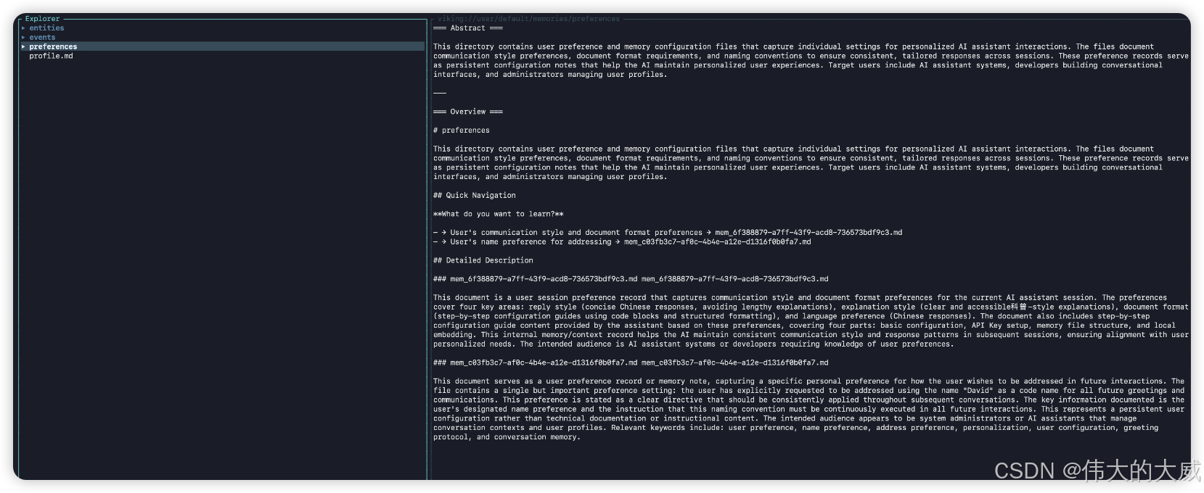The width and height of the screenshot is (1204, 493).
Task: Select the events tree row
Action: coord(222,38)
